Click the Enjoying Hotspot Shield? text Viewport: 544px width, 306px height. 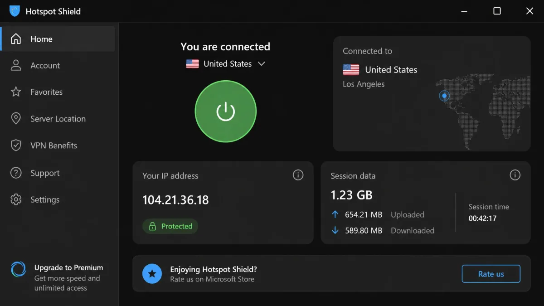pos(214,269)
